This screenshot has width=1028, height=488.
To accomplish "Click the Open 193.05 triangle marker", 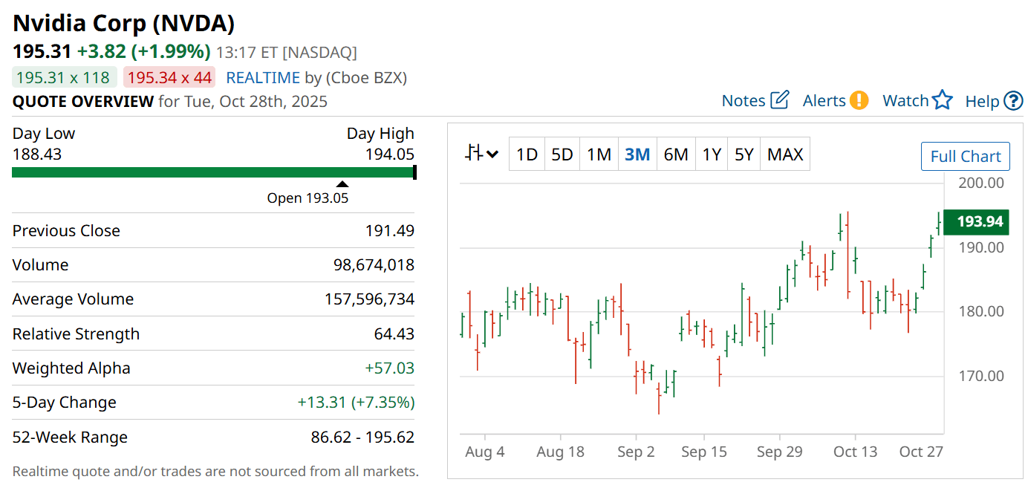I will tap(342, 184).
